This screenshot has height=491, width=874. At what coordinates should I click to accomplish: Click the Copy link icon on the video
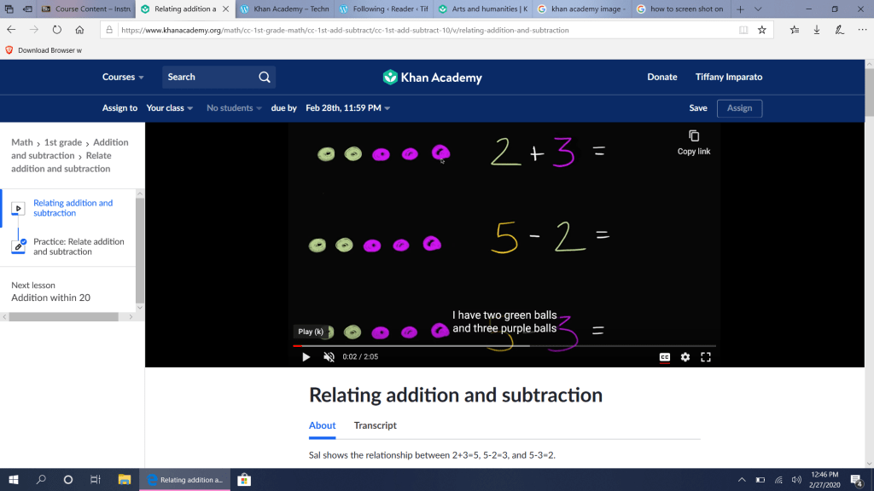(x=694, y=136)
